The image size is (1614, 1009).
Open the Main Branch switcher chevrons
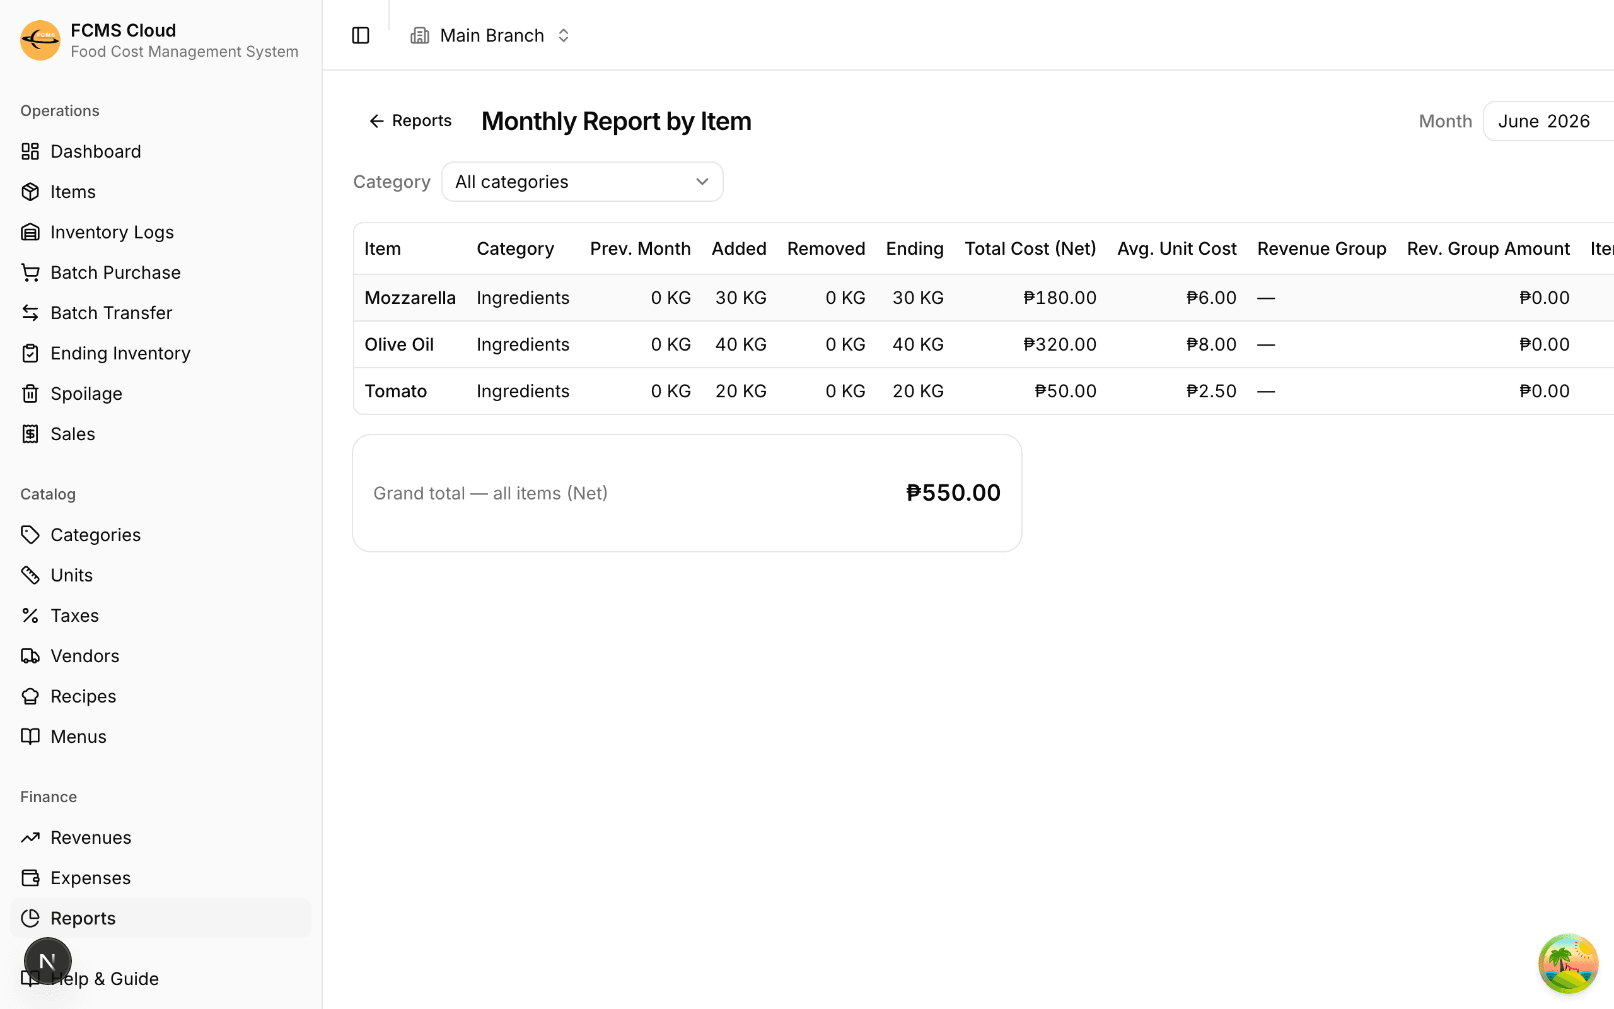pos(564,35)
